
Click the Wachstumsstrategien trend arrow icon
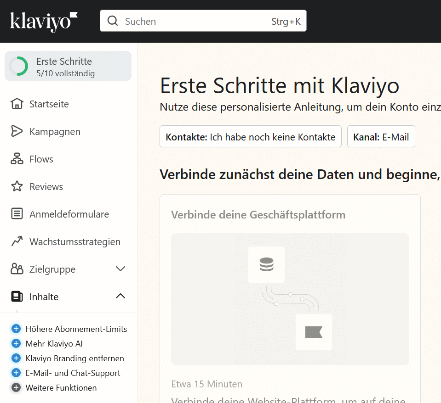tap(17, 241)
